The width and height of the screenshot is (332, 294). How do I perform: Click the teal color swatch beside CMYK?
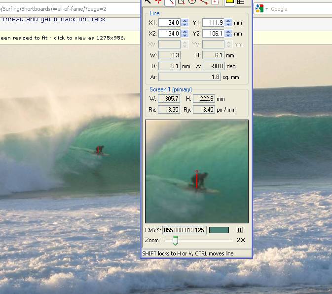219,230
